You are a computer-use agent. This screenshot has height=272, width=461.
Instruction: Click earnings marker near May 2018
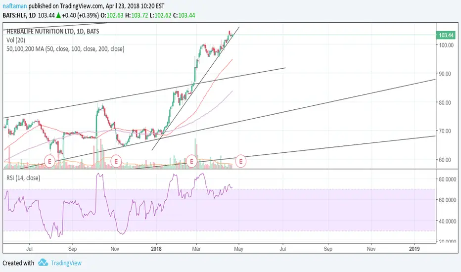coord(241,161)
